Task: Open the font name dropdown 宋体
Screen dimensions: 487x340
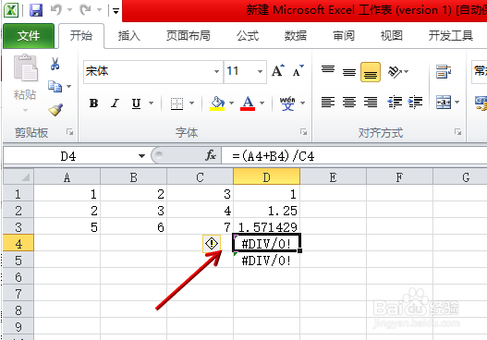Action: point(216,72)
